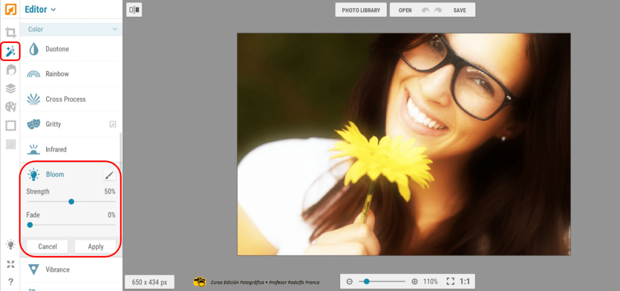The height and width of the screenshot is (291, 620).
Task: Open the Frames square icon
Action: click(10, 126)
